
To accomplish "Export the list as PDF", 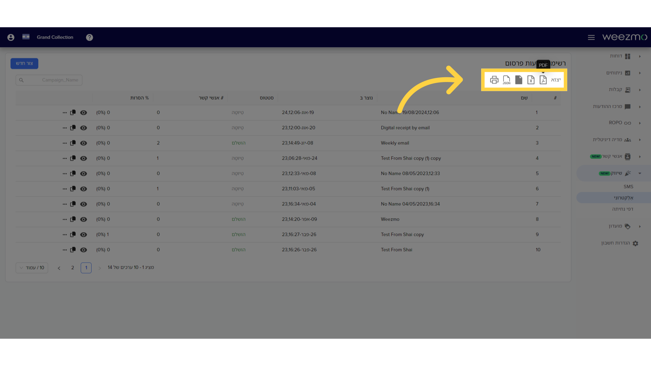I will 543,80.
